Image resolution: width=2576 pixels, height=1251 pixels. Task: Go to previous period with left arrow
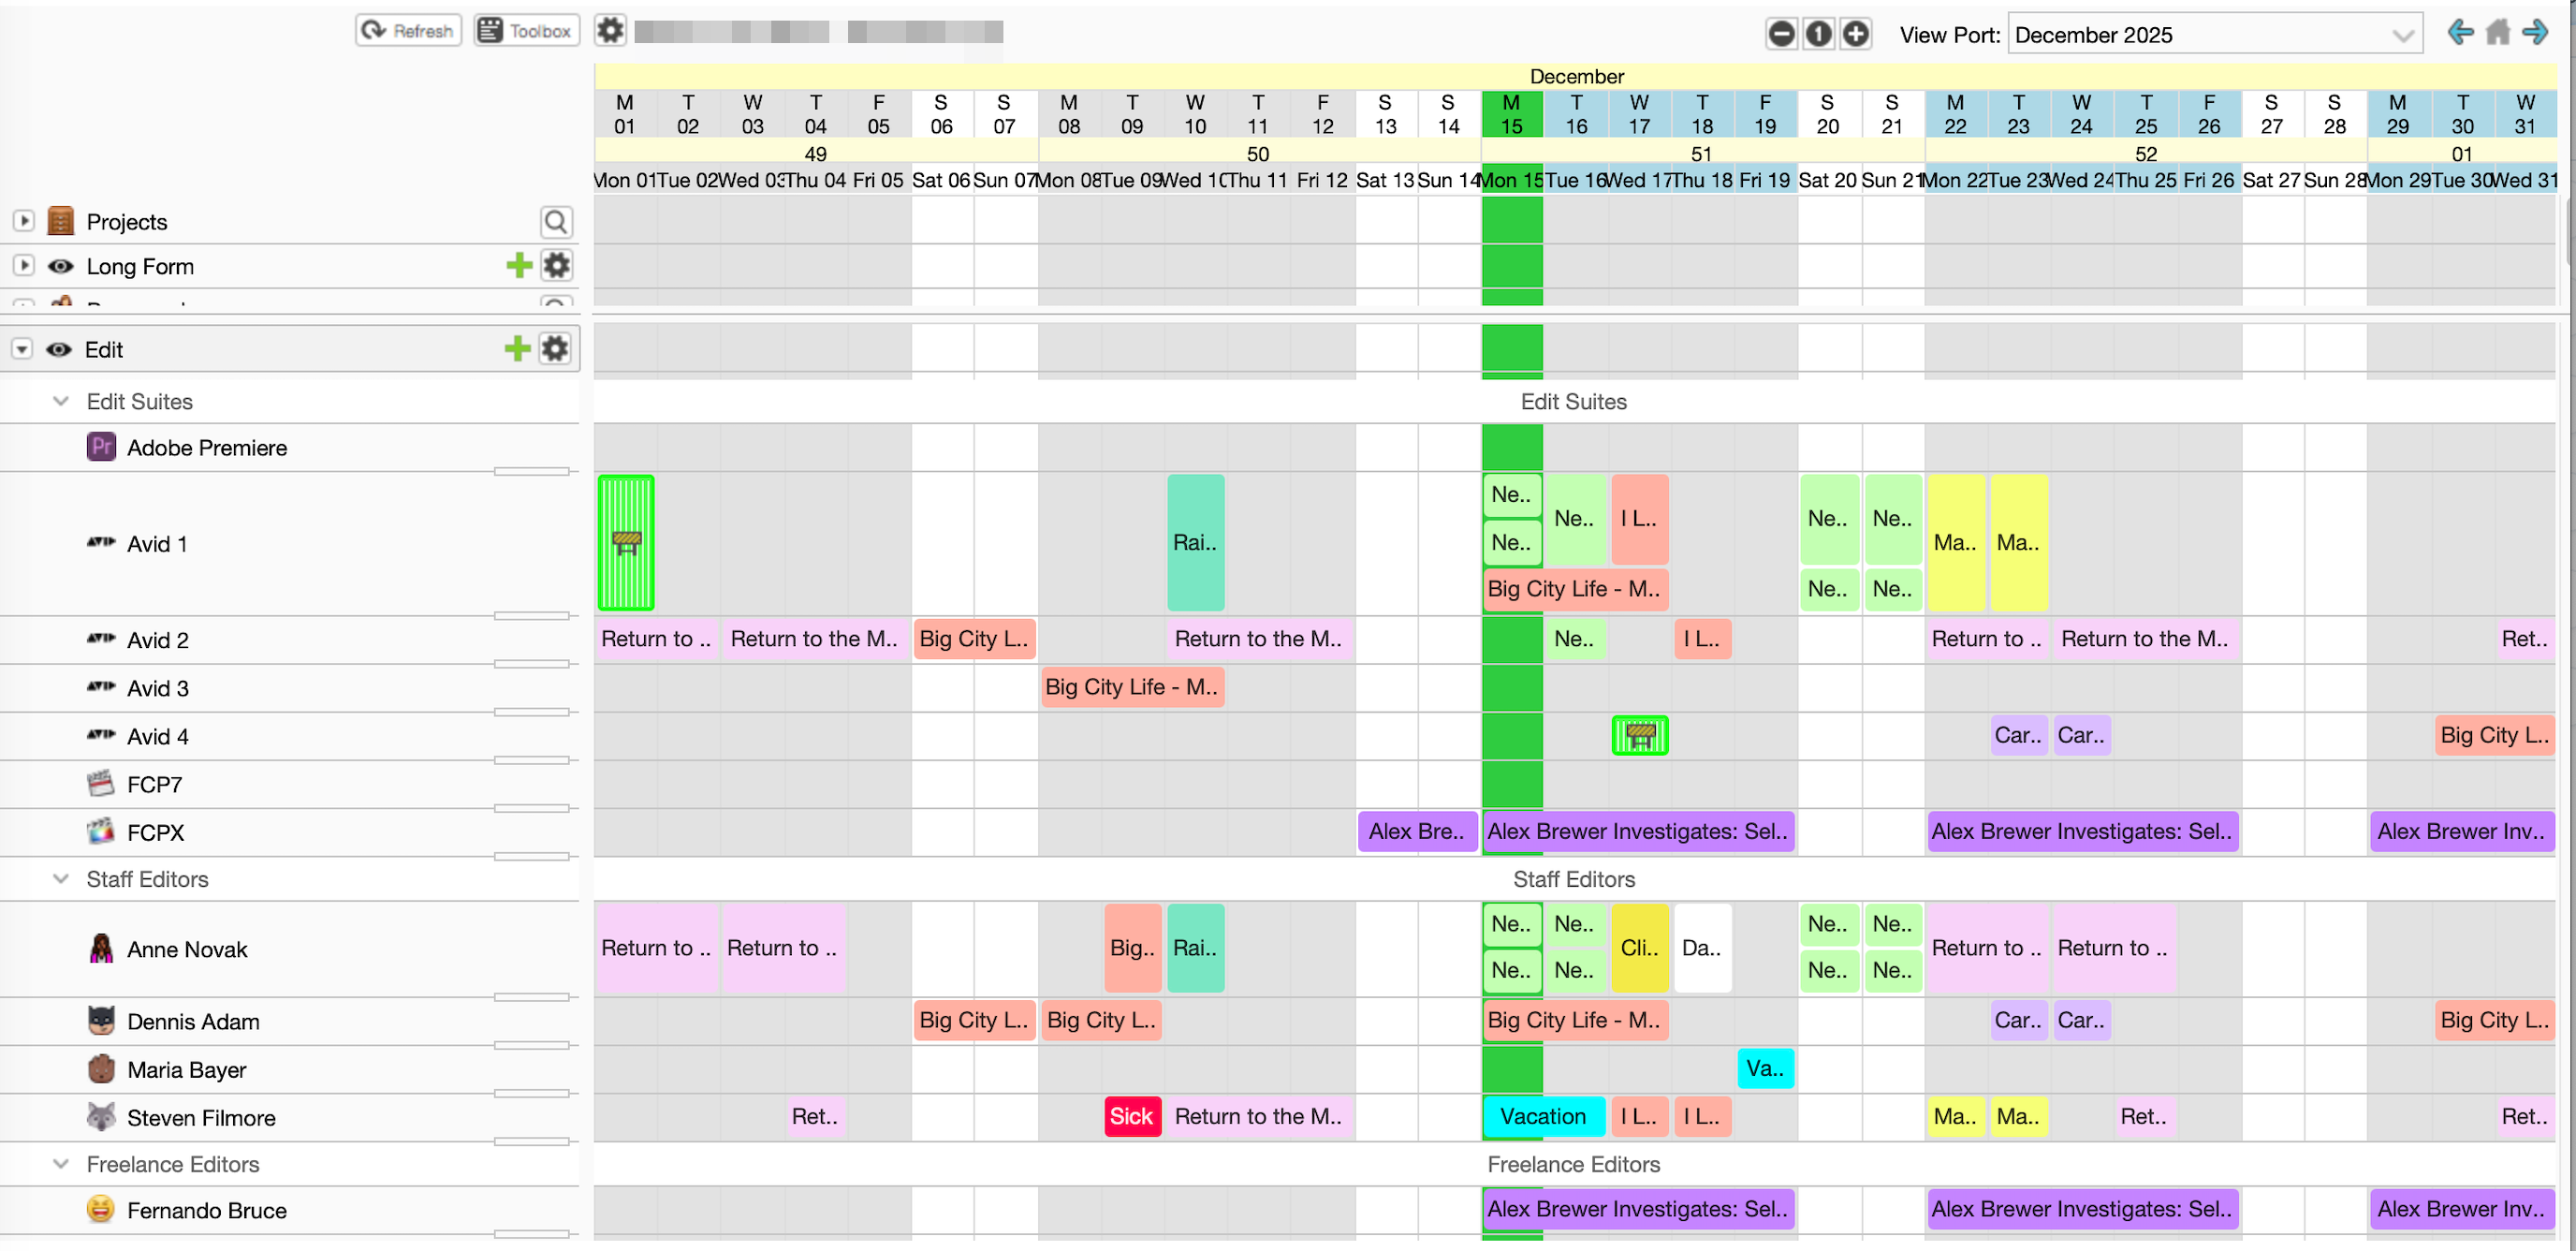pos(2460,33)
